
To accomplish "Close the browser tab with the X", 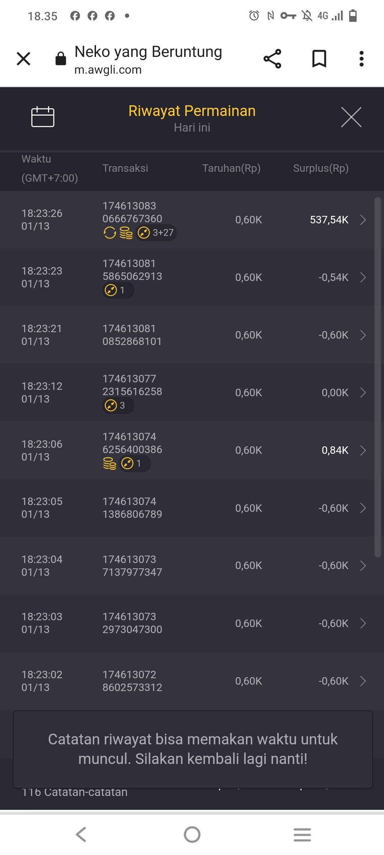I will coord(23,59).
